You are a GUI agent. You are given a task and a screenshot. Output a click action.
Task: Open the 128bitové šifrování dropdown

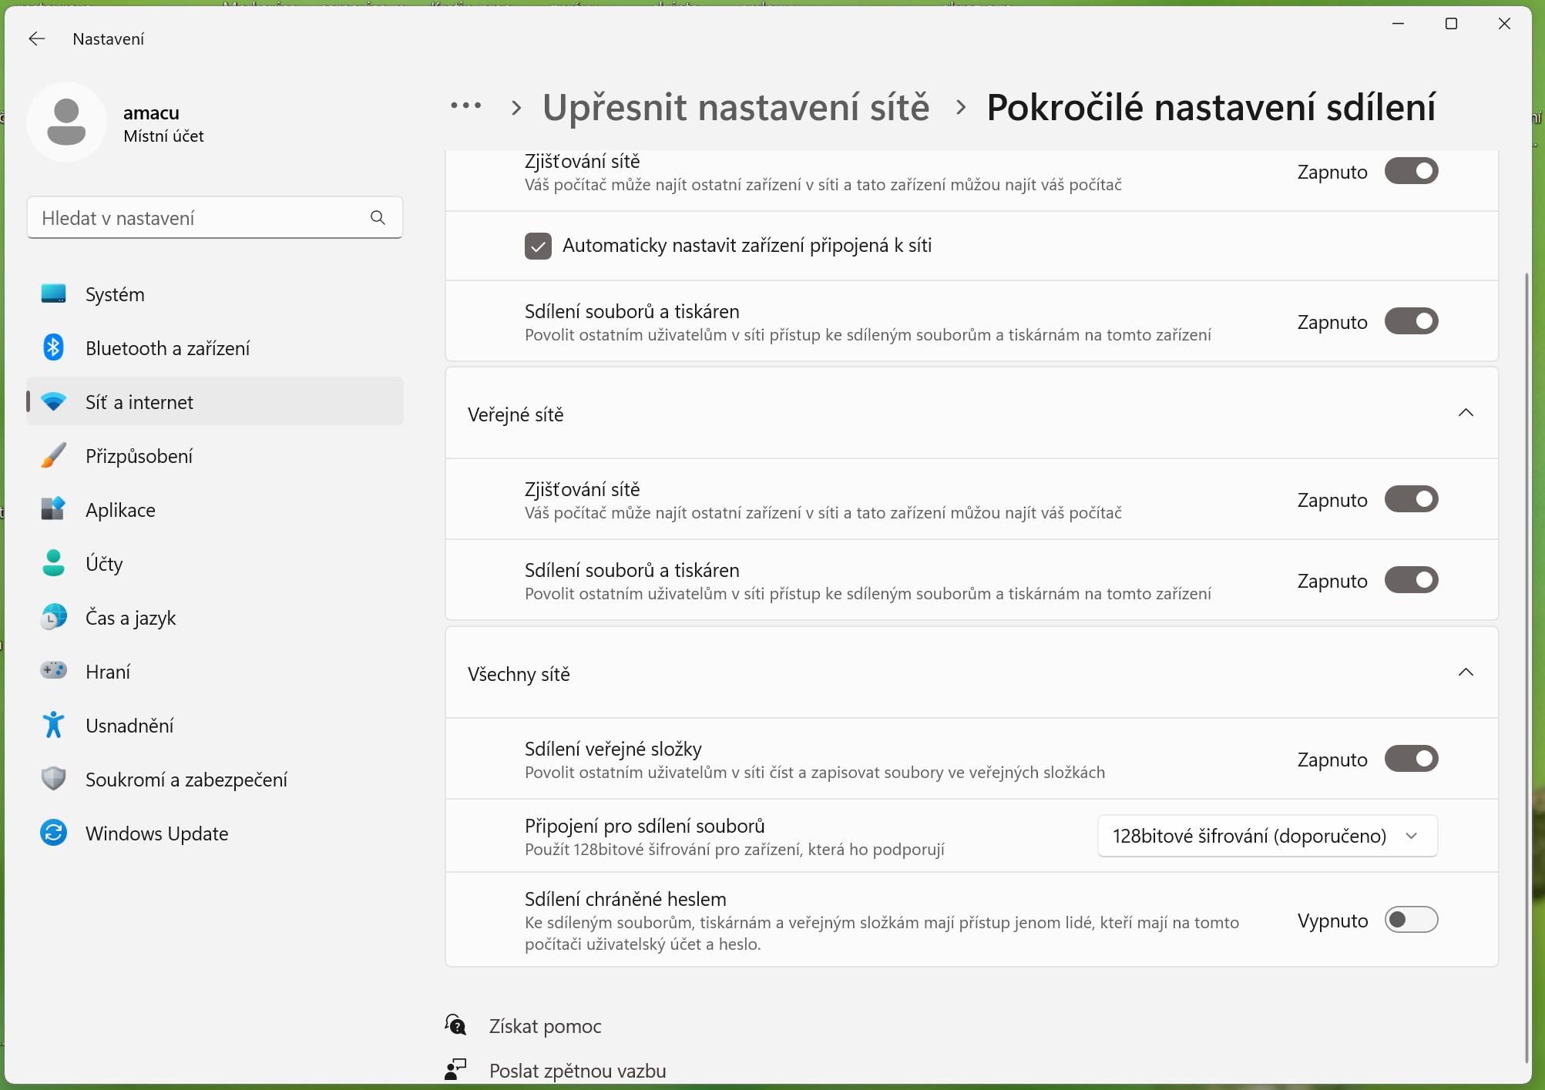pyautogui.click(x=1268, y=836)
